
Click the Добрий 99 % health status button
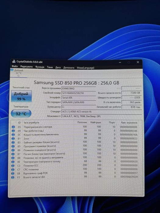pos(21,96)
